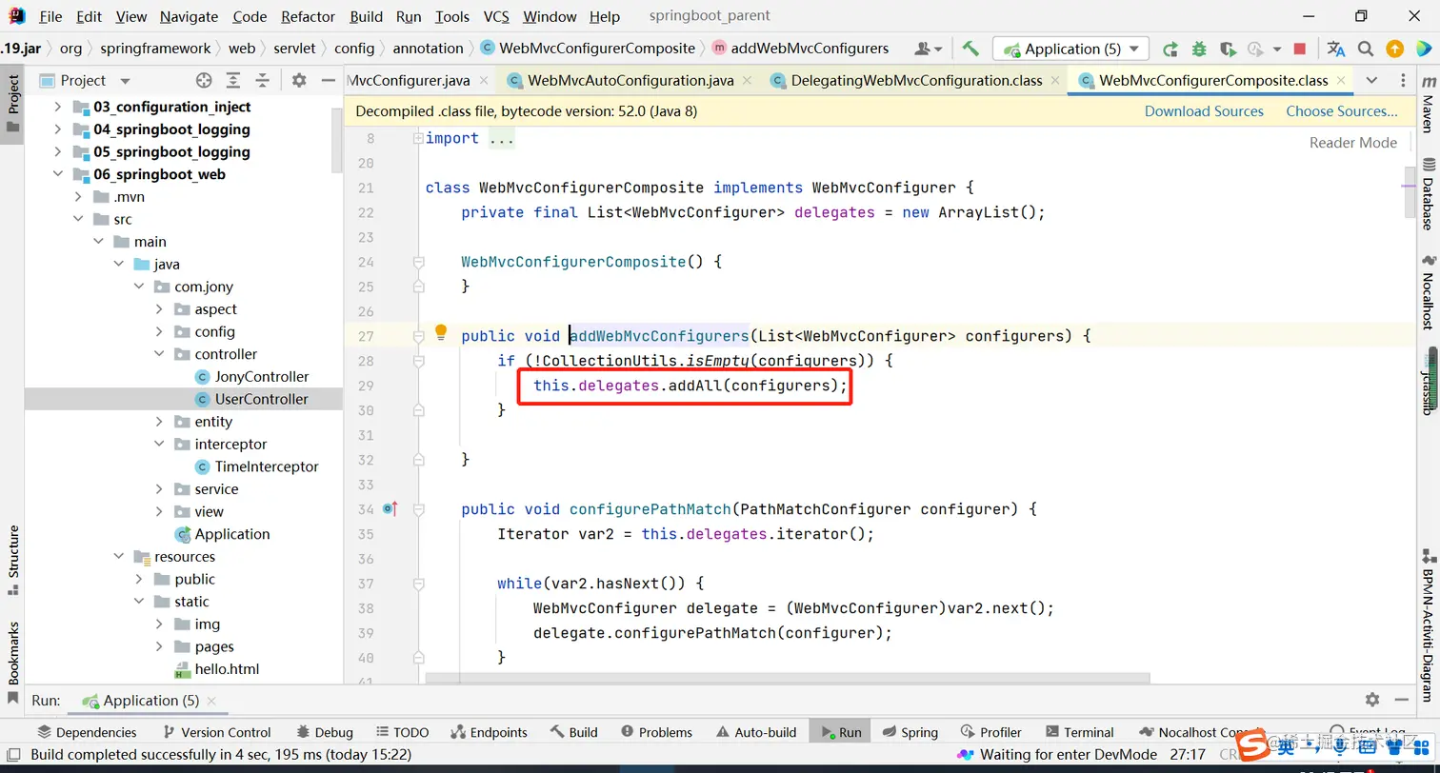Run with coverage using the shield icon
The width and height of the screenshot is (1440, 773).
click(x=1228, y=49)
